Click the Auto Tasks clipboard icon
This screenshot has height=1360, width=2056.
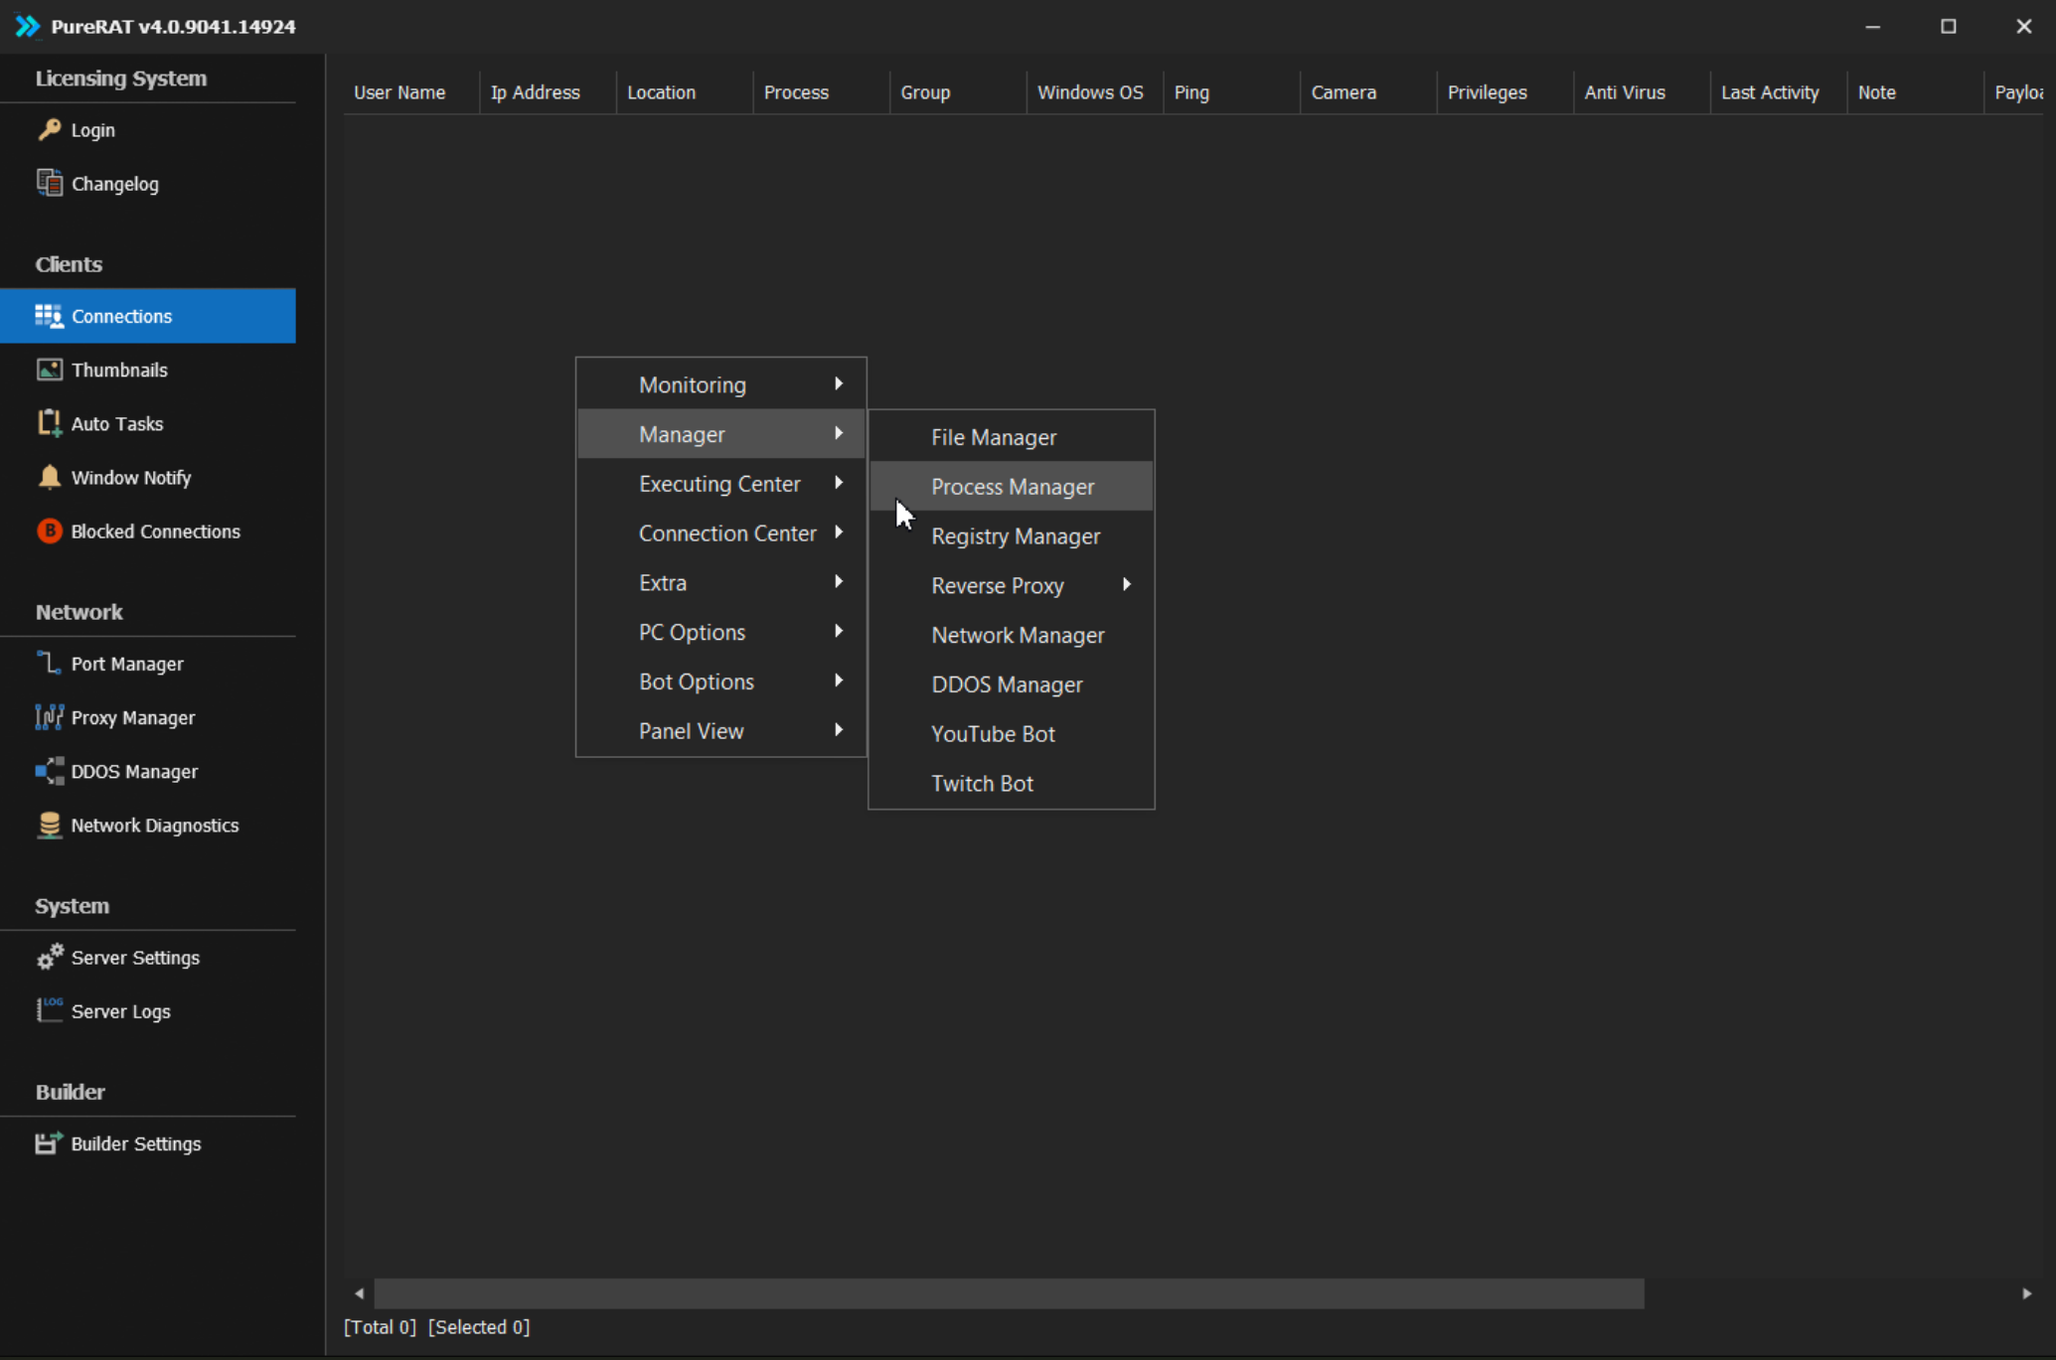pyautogui.click(x=49, y=423)
